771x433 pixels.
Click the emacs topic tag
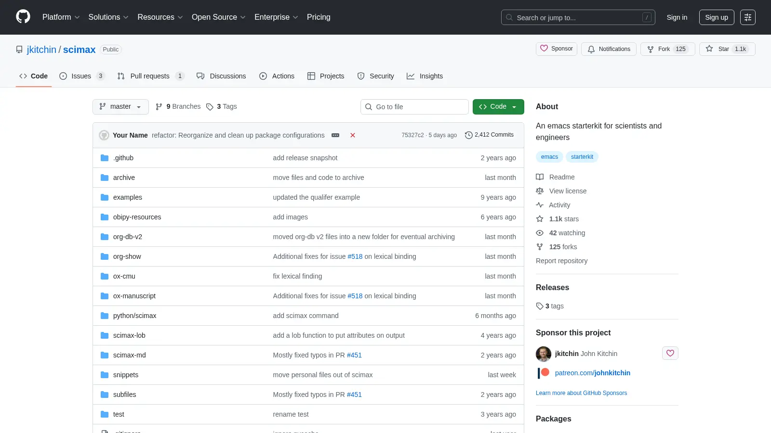point(549,157)
